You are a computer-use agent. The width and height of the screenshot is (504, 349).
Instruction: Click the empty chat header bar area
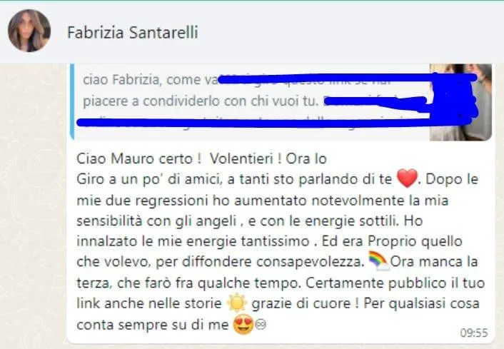[351, 32]
